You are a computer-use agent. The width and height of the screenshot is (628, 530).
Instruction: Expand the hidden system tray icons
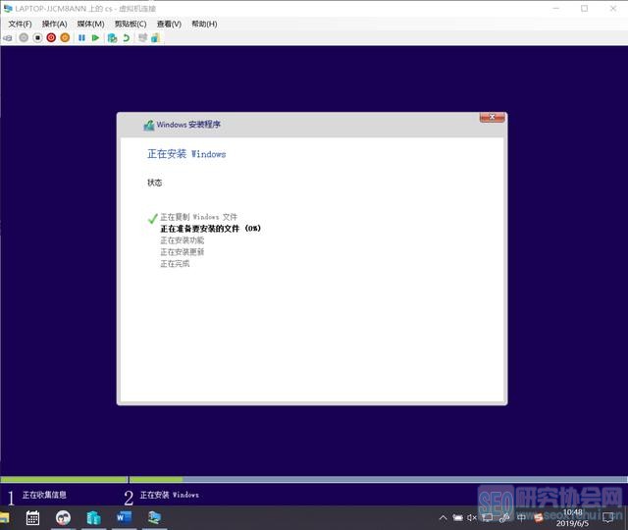pos(443,518)
